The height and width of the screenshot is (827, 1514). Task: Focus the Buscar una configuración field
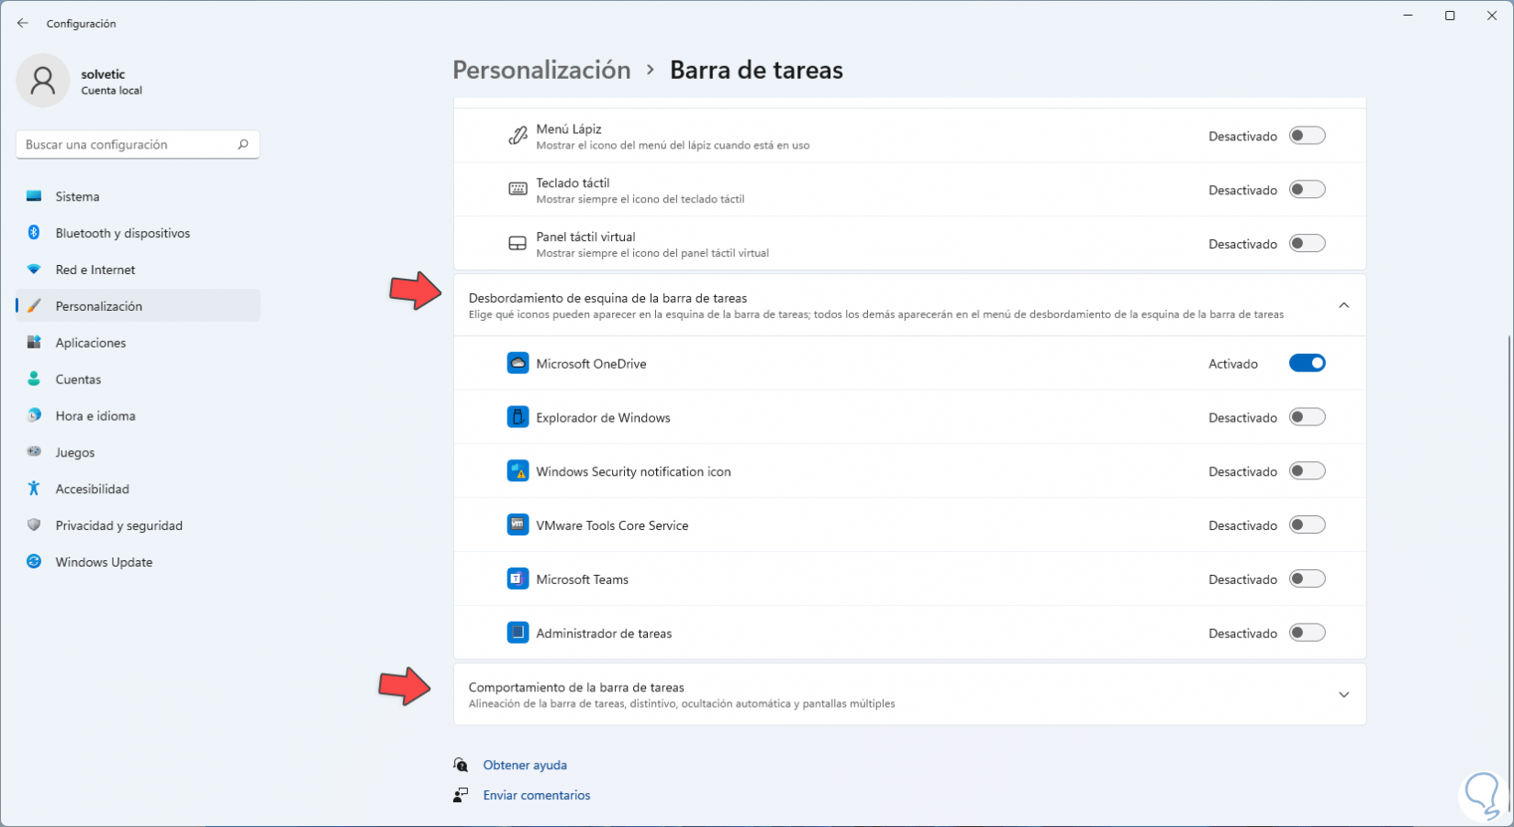coord(127,144)
